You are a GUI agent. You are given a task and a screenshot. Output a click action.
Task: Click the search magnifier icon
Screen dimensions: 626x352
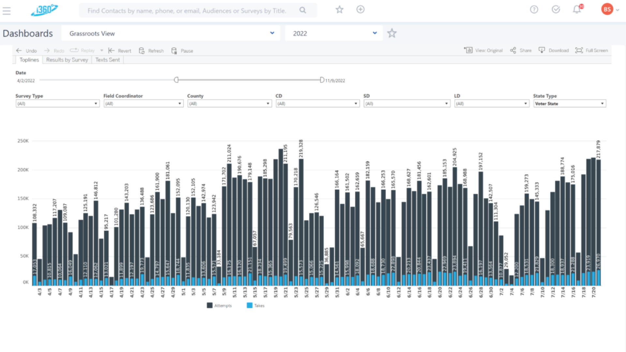pos(303,10)
